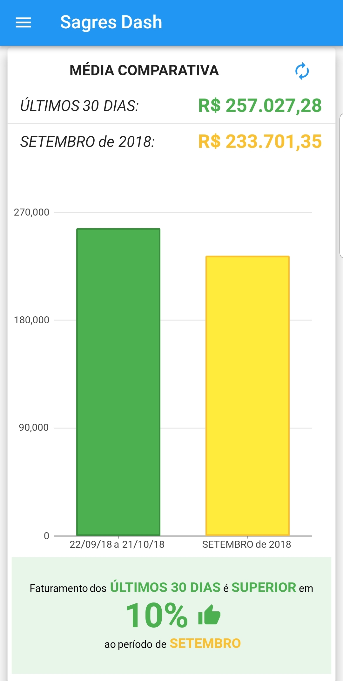The image size is (343, 681).
Task: Tap the R$ 257.027,28 amount
Action: tap(260, 106)
